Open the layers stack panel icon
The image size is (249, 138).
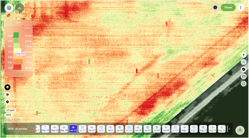9,8
